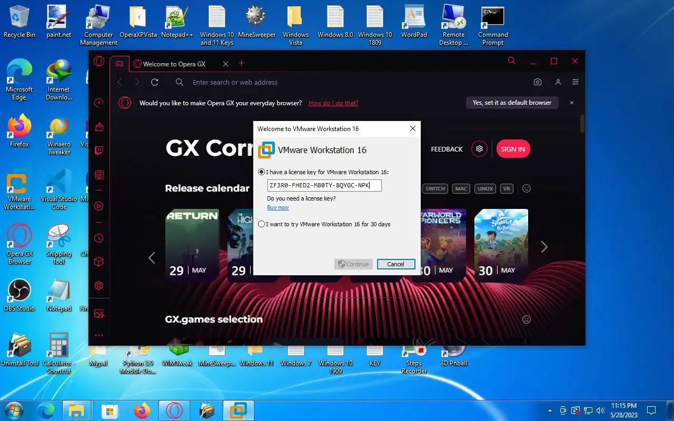The image size is (674, 421).
Task: Open Settings gear in Opera sidebar
Action: click(x=98, y=285)
